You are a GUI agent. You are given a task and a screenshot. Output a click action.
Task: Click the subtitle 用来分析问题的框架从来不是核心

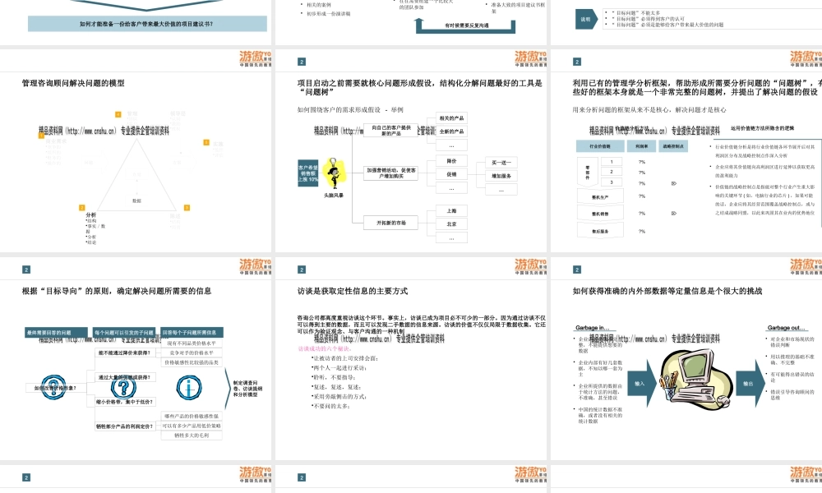pos(649,109)
